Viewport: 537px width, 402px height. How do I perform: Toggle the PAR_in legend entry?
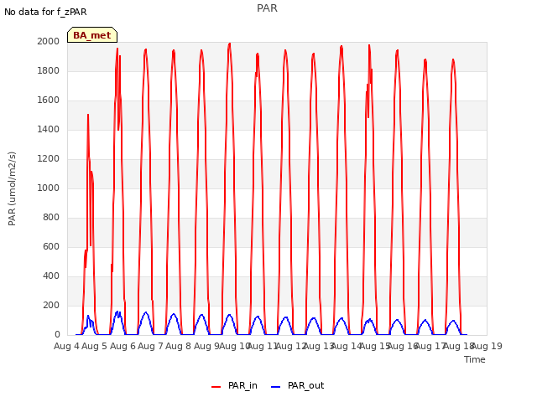pyautogui.click(x=235, y=386)
